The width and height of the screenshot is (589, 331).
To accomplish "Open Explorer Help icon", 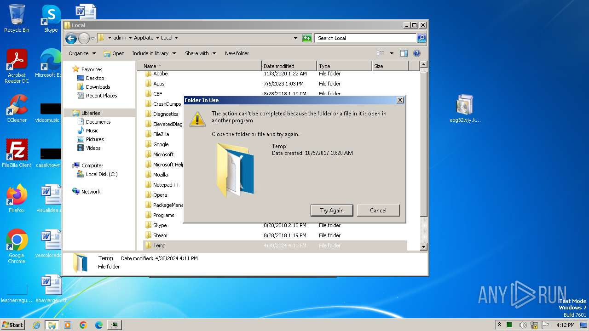I will coord(417,53).
